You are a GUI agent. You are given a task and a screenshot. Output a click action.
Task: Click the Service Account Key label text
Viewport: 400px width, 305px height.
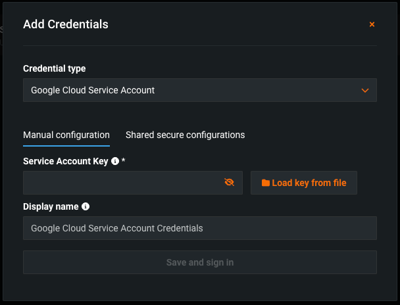click(66, 160)
